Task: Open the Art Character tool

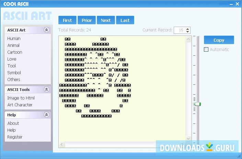Action: tap(20, 105)
